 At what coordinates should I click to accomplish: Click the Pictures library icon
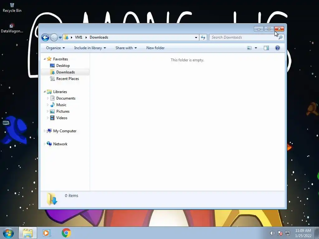click(x=52, y=111)
